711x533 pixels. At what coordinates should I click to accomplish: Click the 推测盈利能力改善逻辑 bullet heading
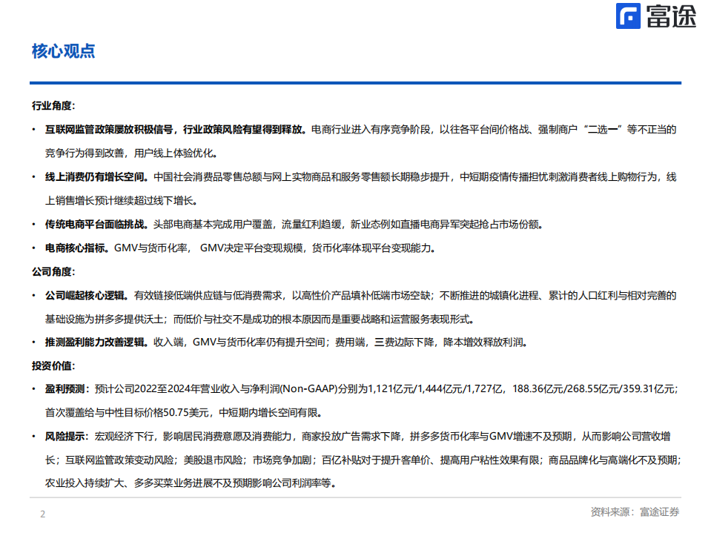click(x=95, y=342)
